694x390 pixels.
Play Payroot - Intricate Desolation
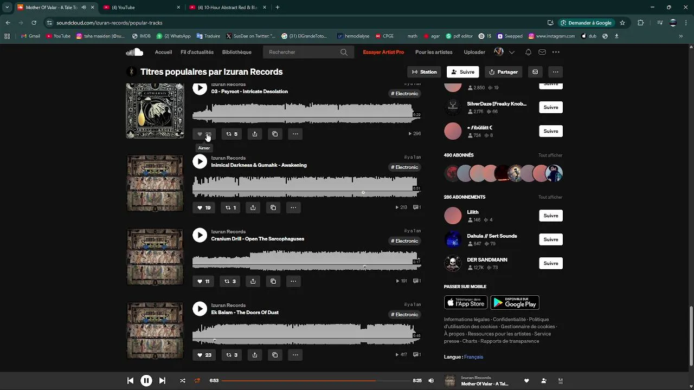pyautogui.click(x=200, y=88)
